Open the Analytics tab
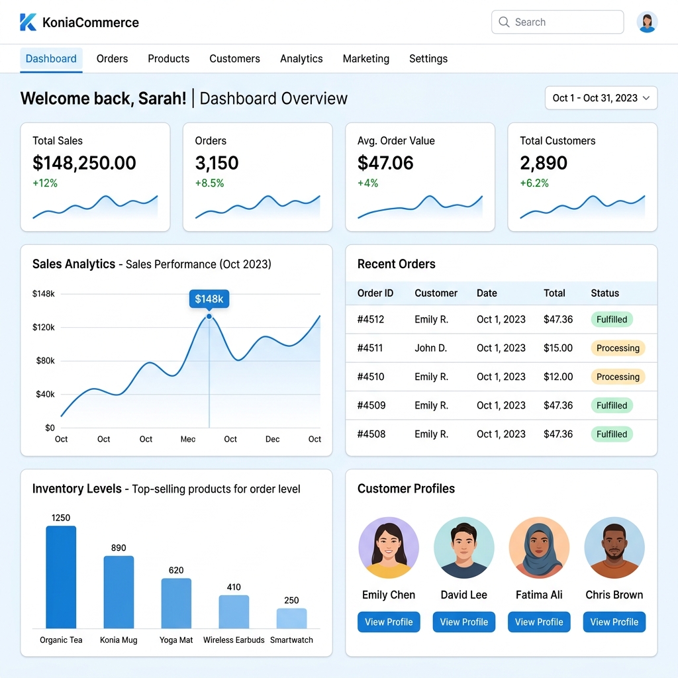 click(301, 59)
